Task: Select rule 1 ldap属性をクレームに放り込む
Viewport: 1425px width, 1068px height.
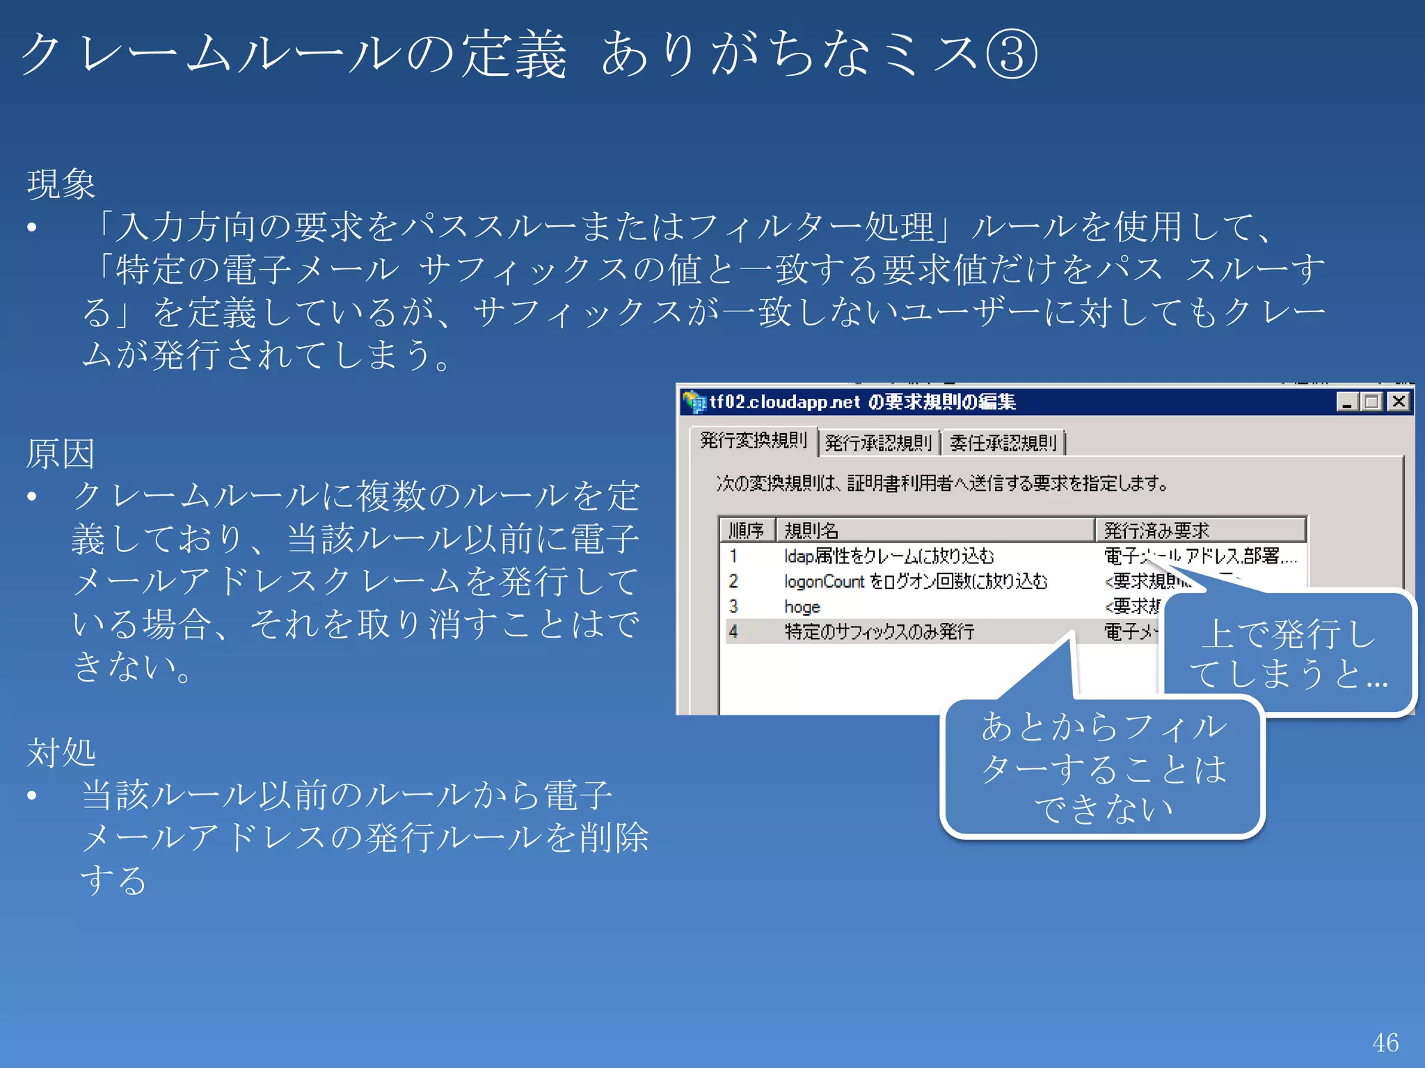Action: 889,556
